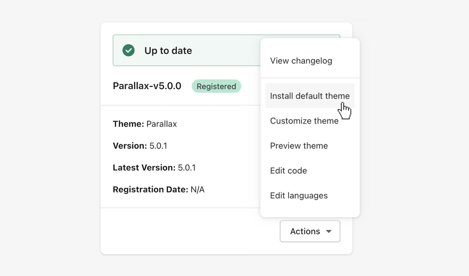Image resolution: width=469 pixels, height=276 pixels.
Task: Click the "Parallax" value beside Theme label
Action: tap(161, 124)
